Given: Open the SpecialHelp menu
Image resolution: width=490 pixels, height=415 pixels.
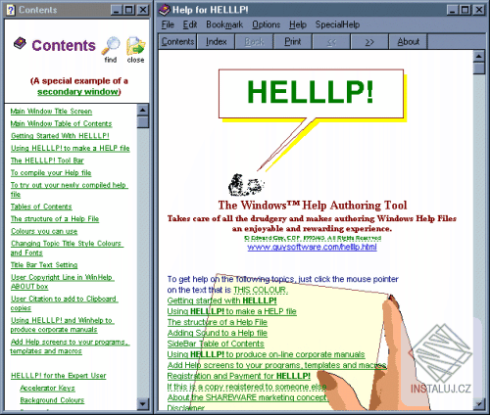Looking at the screenshot, I should pyautogui.click(x=337, y=24).
